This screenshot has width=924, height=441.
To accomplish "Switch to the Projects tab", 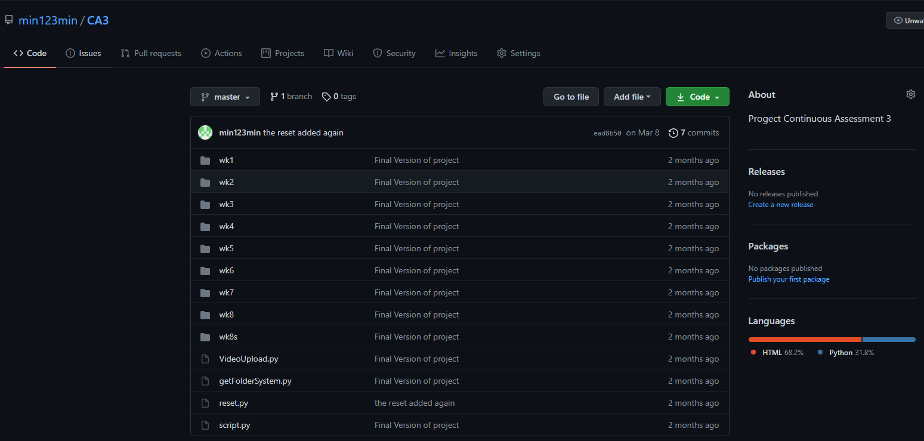I will [x=283, y=53].
